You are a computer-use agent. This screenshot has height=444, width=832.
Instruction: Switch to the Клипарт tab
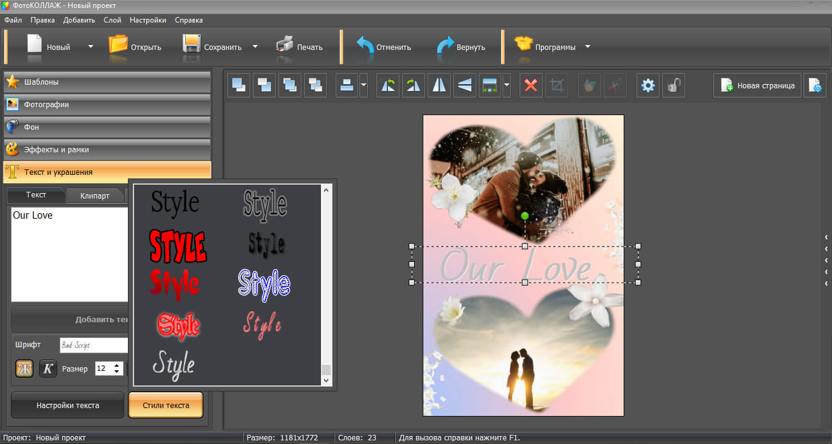[95, 196]
